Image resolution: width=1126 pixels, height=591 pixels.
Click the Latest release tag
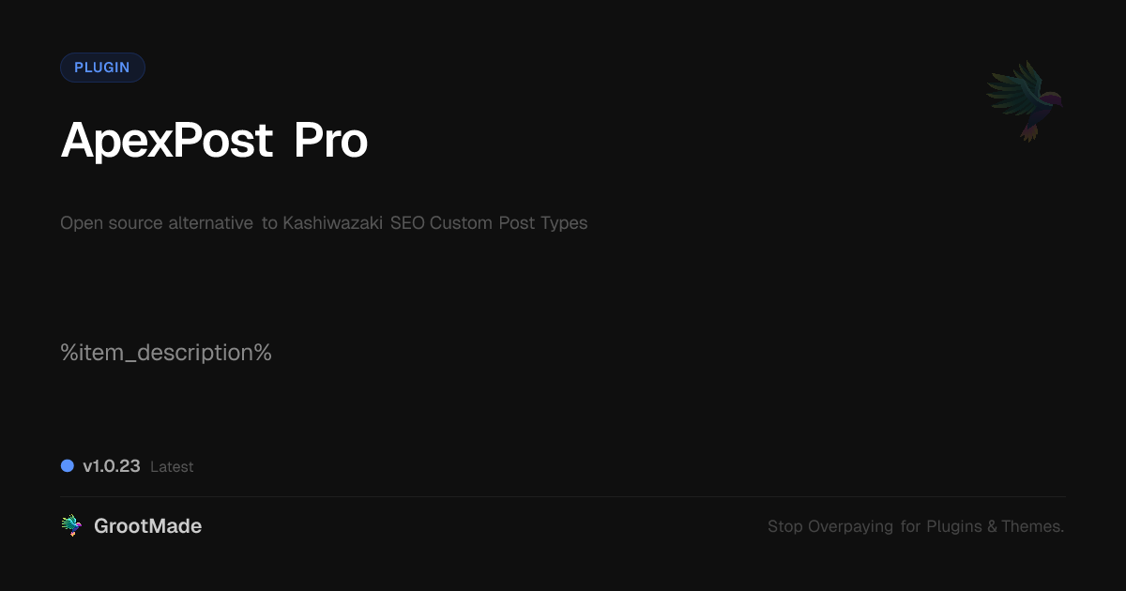click(172, 467)
